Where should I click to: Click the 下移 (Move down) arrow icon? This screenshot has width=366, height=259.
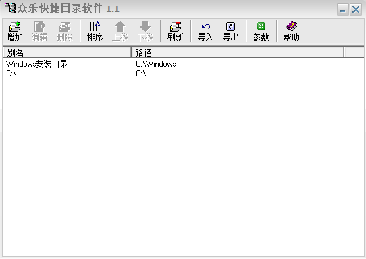coord(145,31)
